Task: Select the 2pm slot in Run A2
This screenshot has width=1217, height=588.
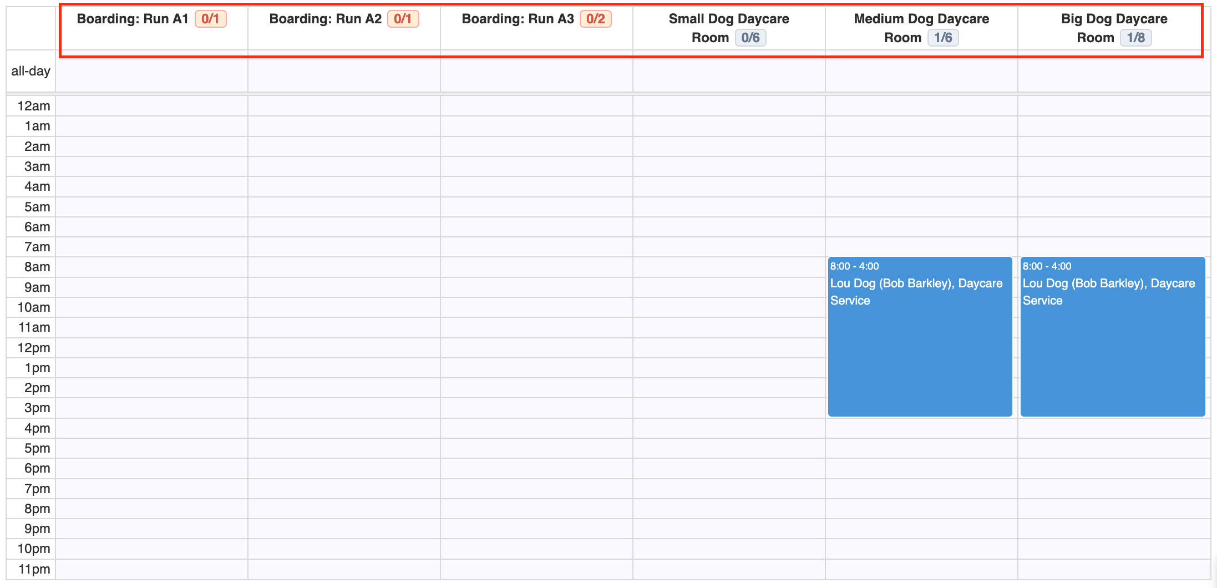Action: click(x=344, y=388)
